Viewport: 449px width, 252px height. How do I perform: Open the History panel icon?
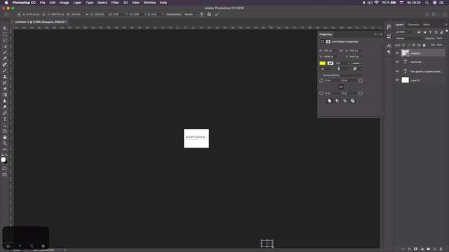(x=389, y=27)
